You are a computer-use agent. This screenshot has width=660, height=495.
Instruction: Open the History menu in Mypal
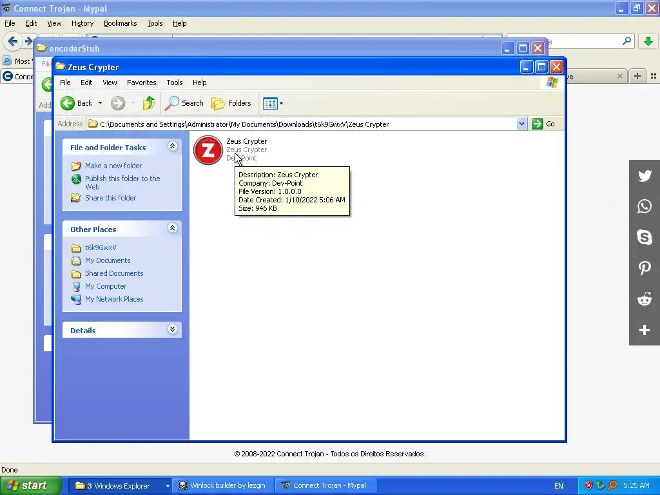click(x=82, y=23)
